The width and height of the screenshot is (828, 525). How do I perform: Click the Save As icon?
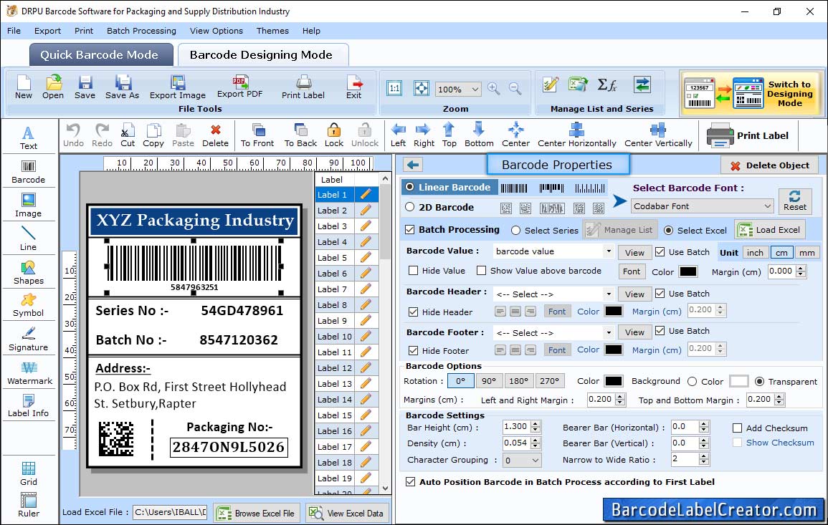point(123,87)
